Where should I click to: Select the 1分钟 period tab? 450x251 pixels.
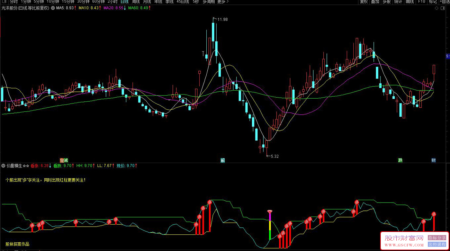click(x=26, y=2)
